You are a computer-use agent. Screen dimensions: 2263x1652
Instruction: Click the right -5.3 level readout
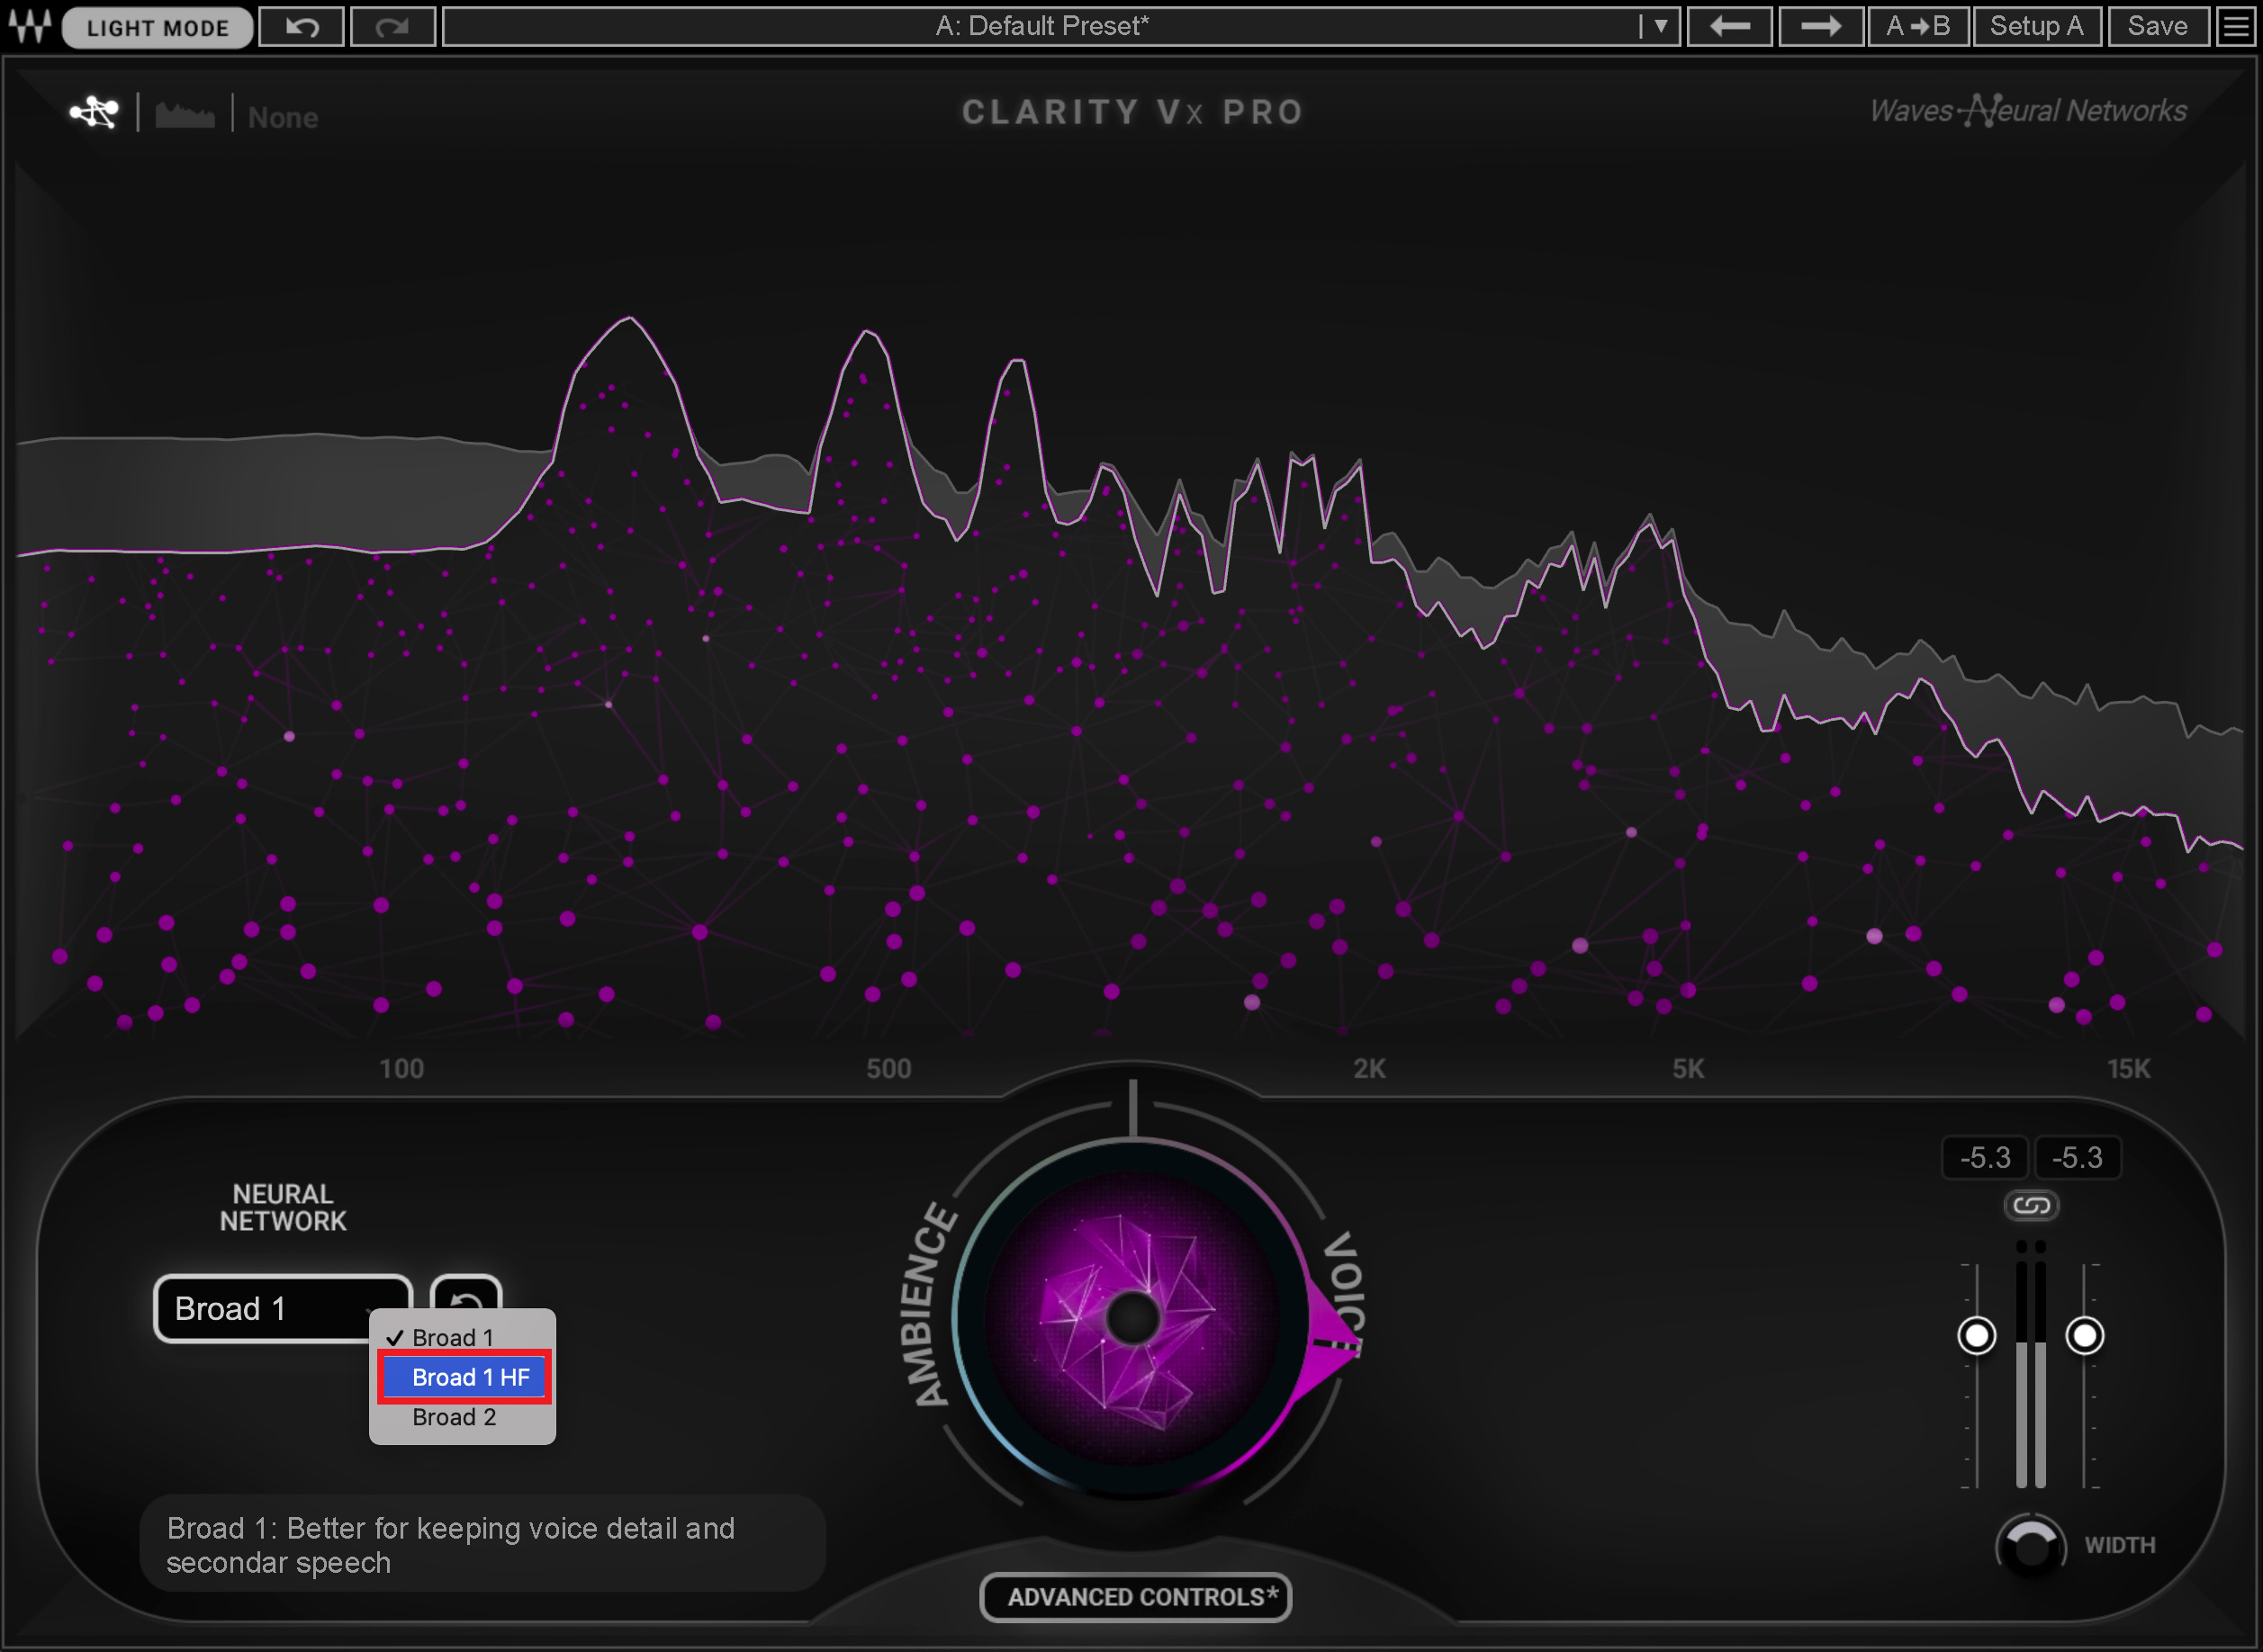(x=2077, y=1158)
